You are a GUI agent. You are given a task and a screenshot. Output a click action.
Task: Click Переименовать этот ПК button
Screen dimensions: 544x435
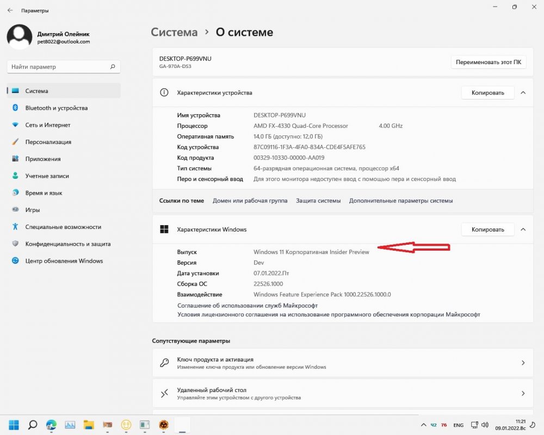[x=489, y=62]
